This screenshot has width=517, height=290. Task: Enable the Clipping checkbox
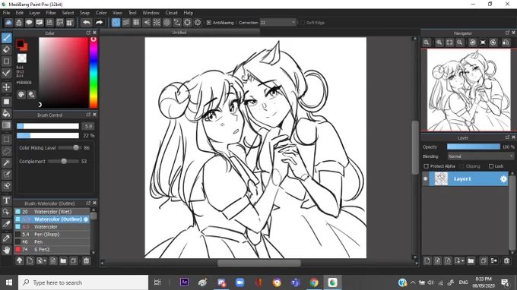461,166
